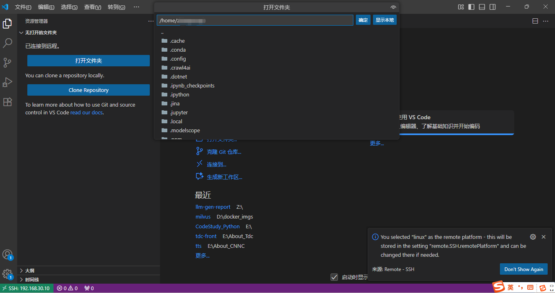
Task: Open the 文件 menu
Action: pyautogui.click(x=23, y=7)
